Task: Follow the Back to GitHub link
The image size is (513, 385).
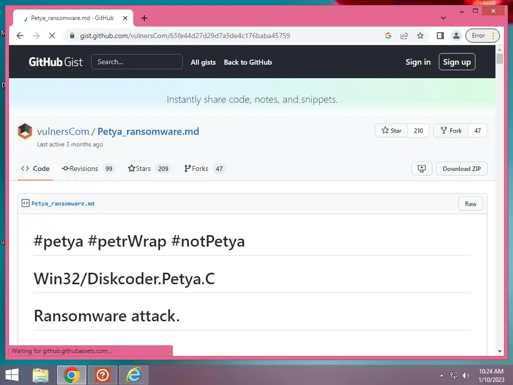Action: [x=247, y=62]
